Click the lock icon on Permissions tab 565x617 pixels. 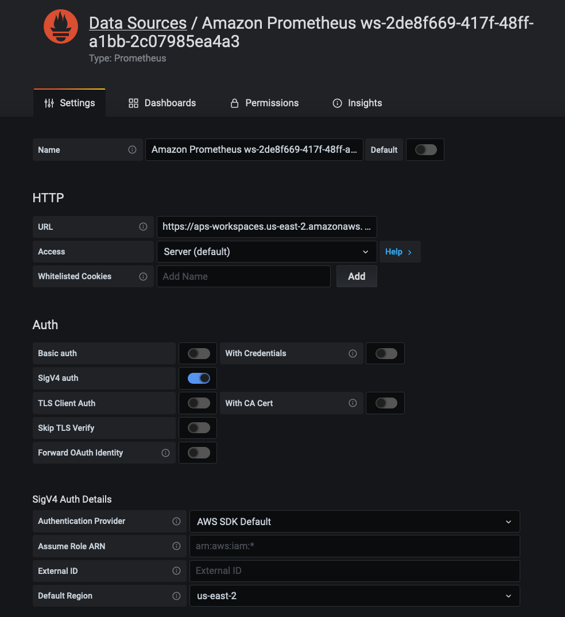[x=234, y=103]
